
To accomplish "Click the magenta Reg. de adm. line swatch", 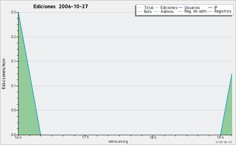I will coord(180,11).
